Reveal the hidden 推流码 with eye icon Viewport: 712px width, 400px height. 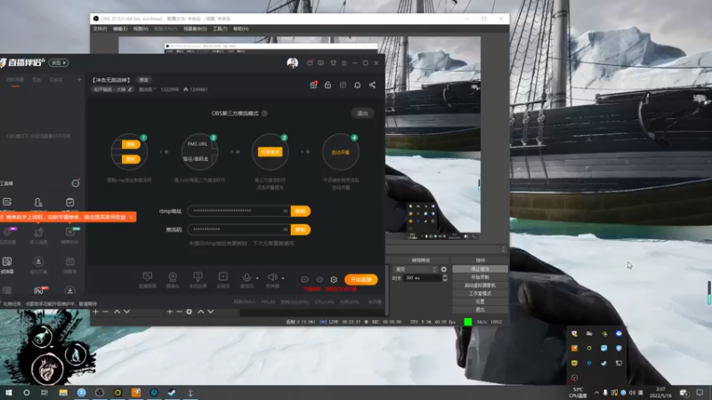tap(286, 229)
